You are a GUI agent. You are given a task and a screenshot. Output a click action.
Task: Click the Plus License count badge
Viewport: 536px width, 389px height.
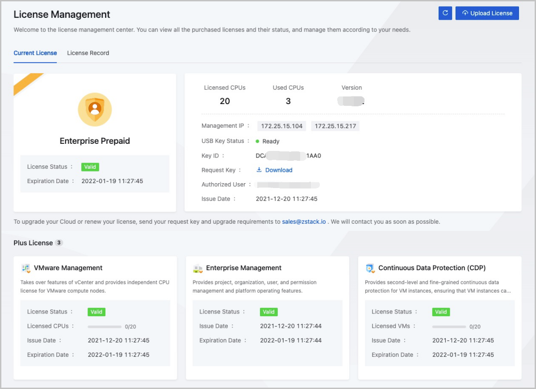coord(59,243)
